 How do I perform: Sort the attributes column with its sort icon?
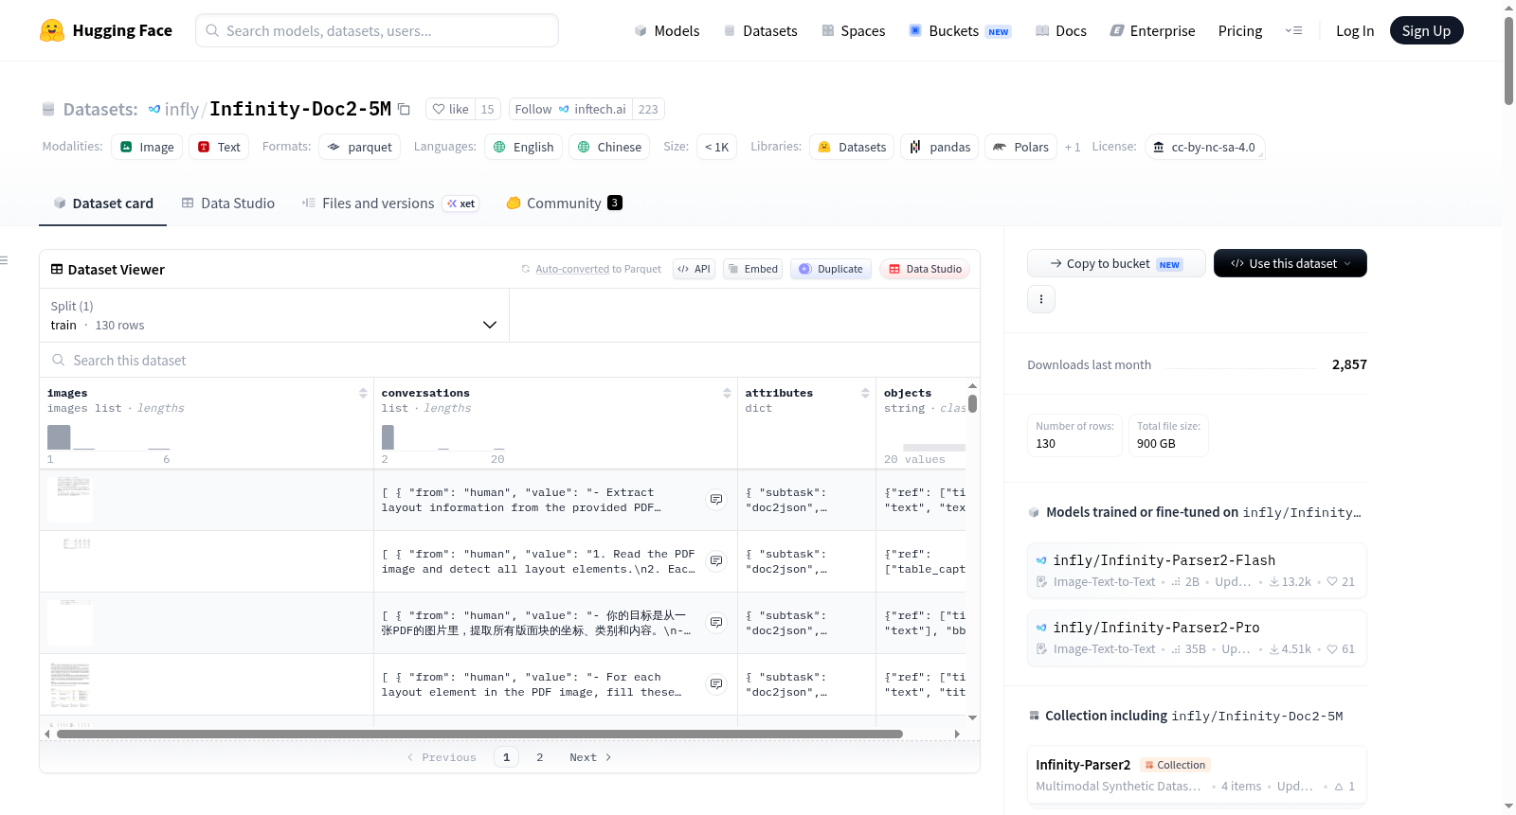(x=865, y=393)
